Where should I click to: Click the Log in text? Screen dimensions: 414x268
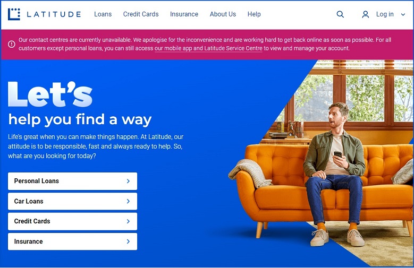385,14
